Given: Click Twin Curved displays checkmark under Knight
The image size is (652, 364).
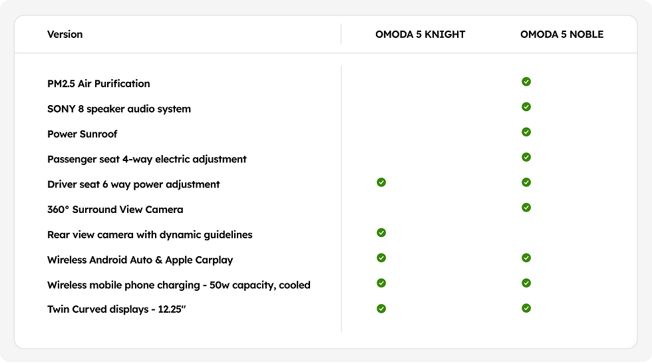Looking at the screenshot, I should 381,308.
